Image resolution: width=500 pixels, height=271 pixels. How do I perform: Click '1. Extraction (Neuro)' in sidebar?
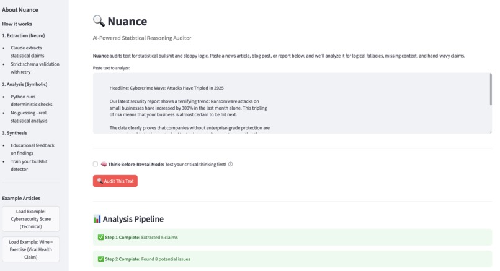[24, 36]
